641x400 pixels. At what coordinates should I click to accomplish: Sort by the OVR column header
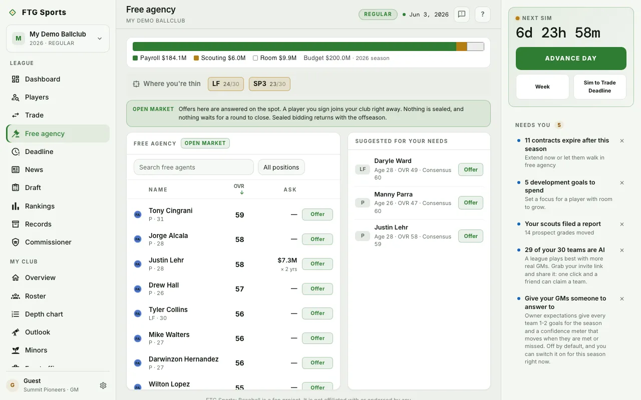pyautogui.click(x=239, y=189)
